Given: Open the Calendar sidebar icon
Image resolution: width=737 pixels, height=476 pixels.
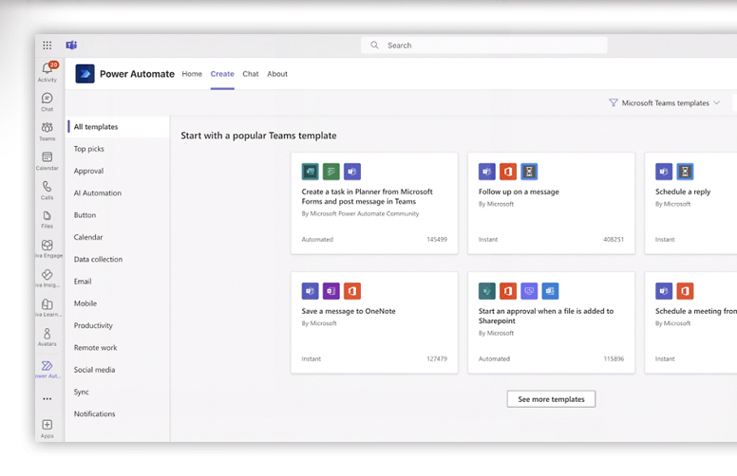Looking at the screenshot, I should tap(47, 158).
